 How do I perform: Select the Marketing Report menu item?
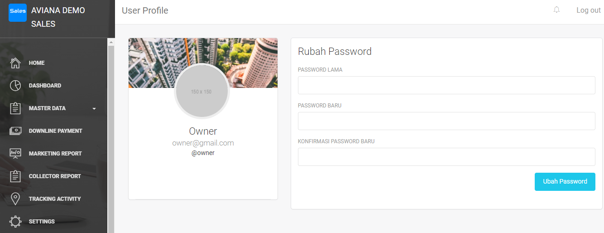coord(54,154)
